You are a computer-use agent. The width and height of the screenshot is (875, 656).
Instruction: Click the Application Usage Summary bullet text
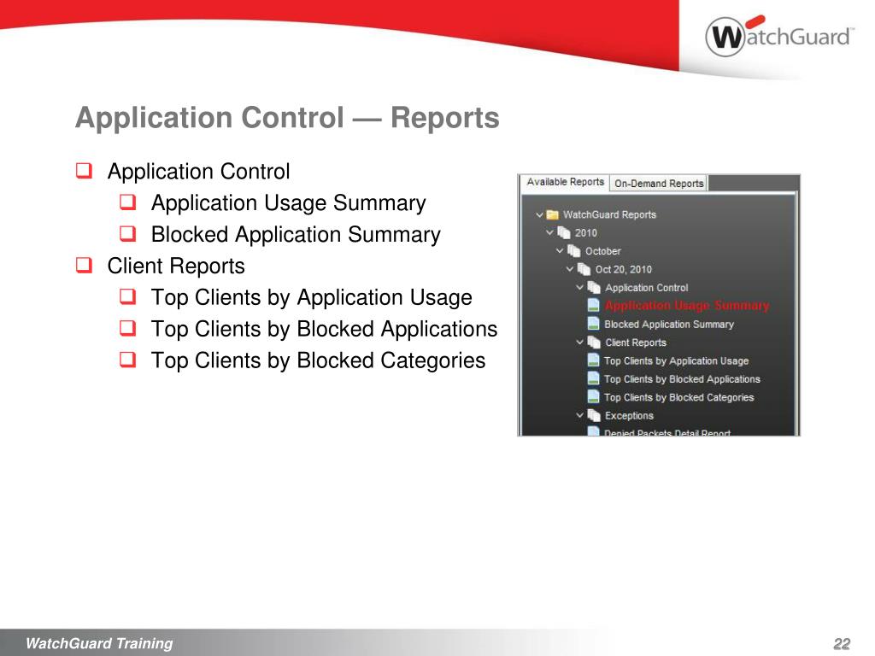[x=289, y=203]
